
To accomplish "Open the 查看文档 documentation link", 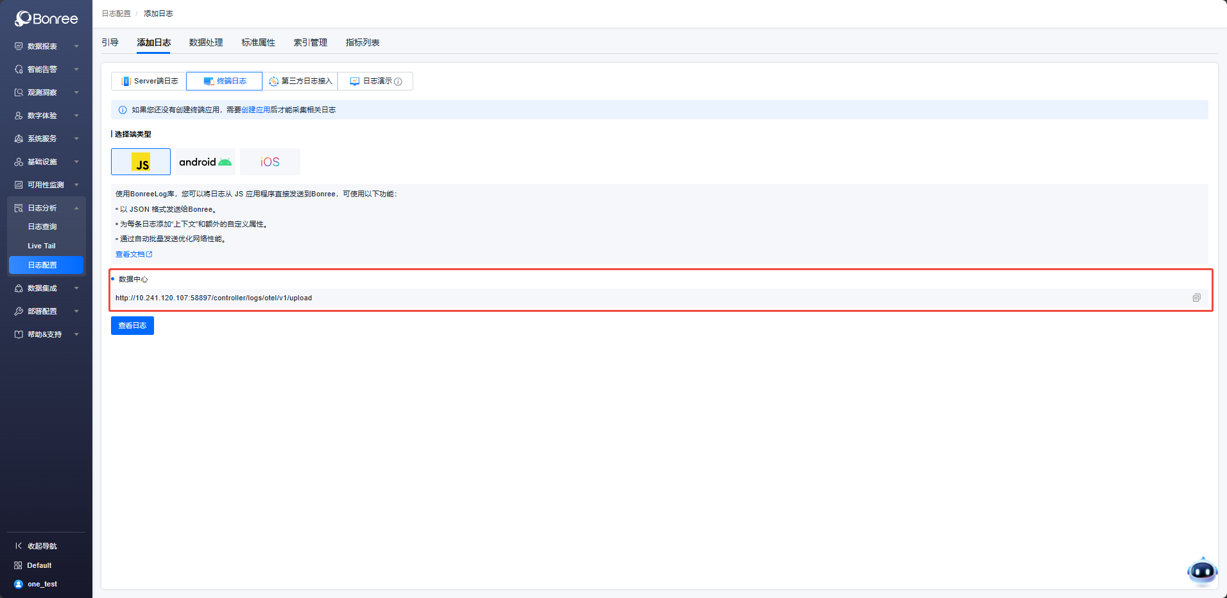I will (x=133, y=254).
